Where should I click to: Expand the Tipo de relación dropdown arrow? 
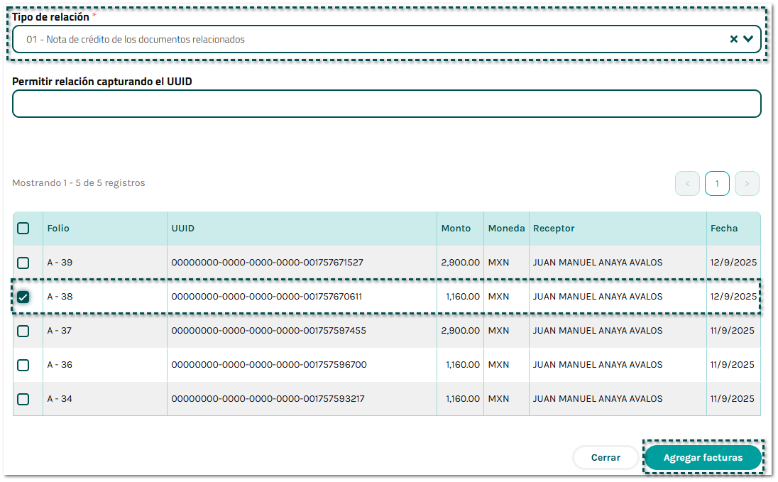pyautogui.click(x=748, y=40)
